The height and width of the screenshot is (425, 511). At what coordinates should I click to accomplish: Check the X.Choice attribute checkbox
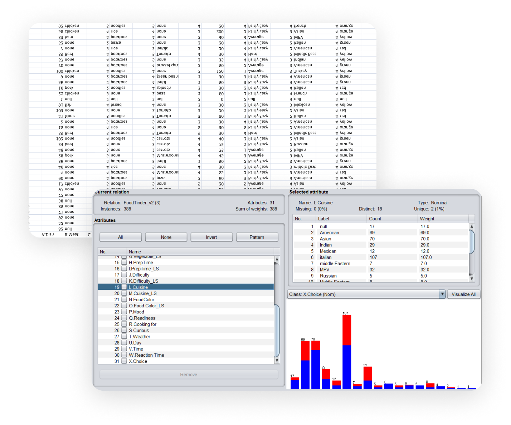(124, 361)
